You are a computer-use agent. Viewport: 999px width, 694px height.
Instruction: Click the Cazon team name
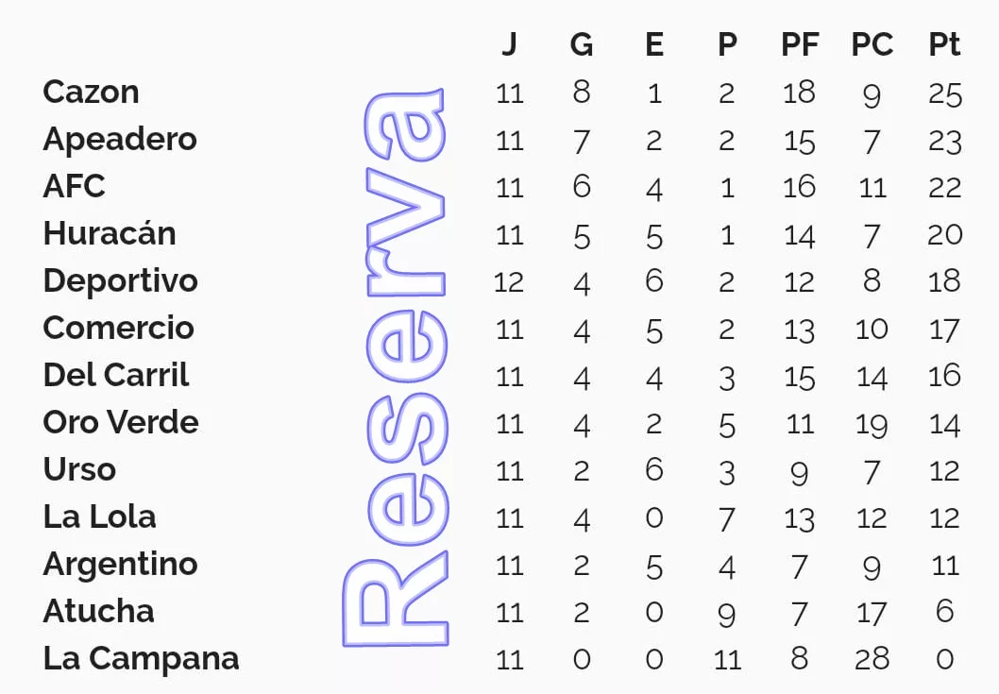point(91,93)
